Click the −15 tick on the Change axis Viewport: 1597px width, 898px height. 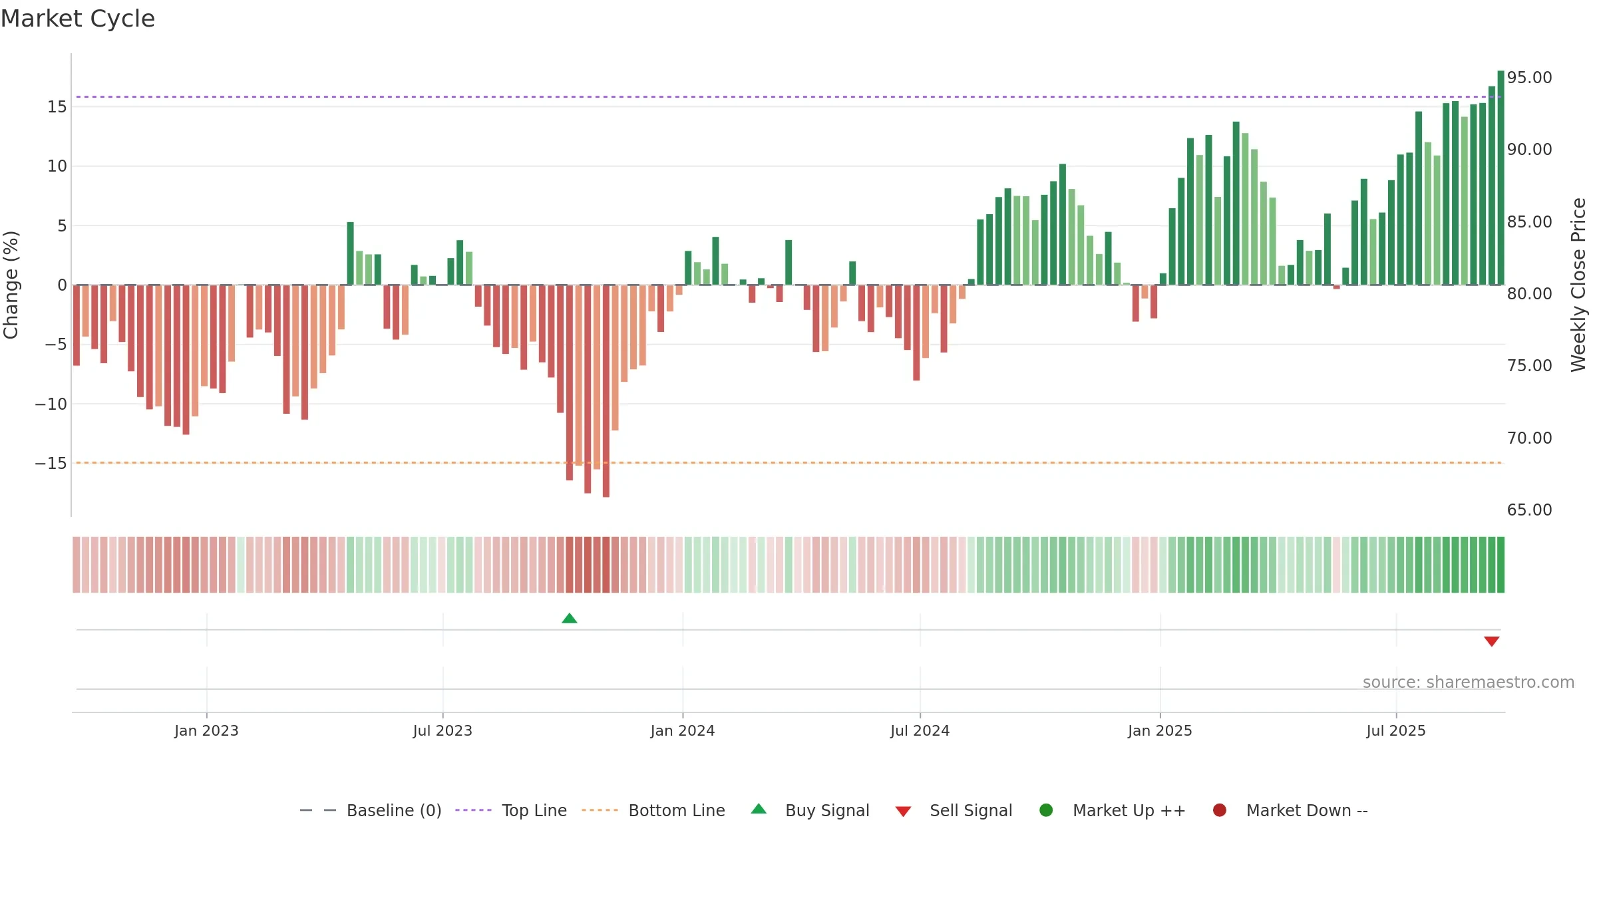pyautogui.click(x=51, y=464)
